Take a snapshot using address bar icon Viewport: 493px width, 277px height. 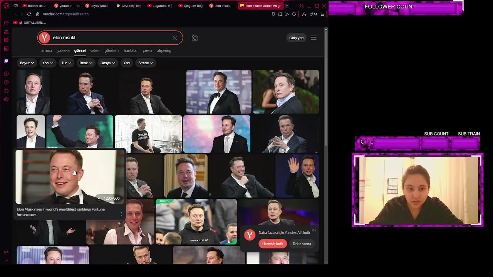280,14
